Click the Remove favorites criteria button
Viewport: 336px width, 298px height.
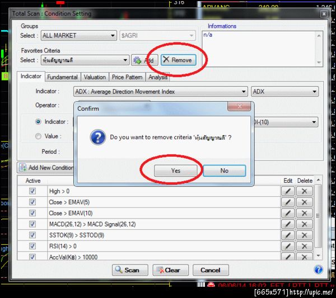tap(178, 60)
